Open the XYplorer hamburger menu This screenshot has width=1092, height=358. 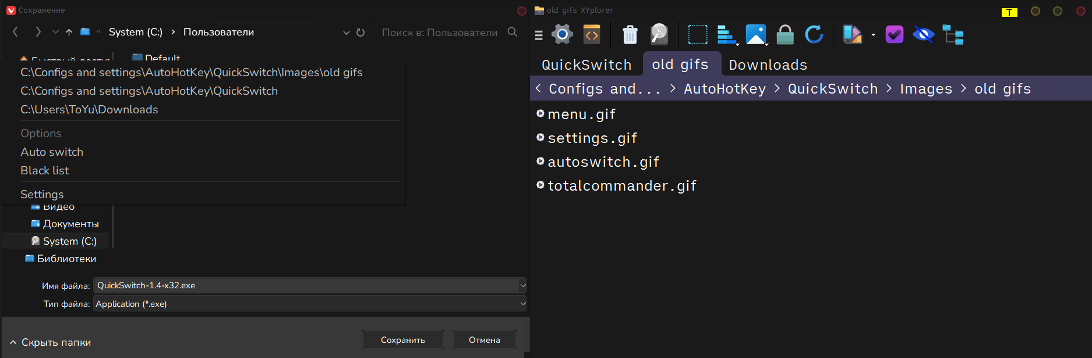pyautogui.click(x=539, y=35)
